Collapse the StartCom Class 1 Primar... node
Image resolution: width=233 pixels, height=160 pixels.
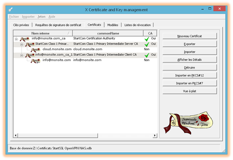click(x=22, y=44)
